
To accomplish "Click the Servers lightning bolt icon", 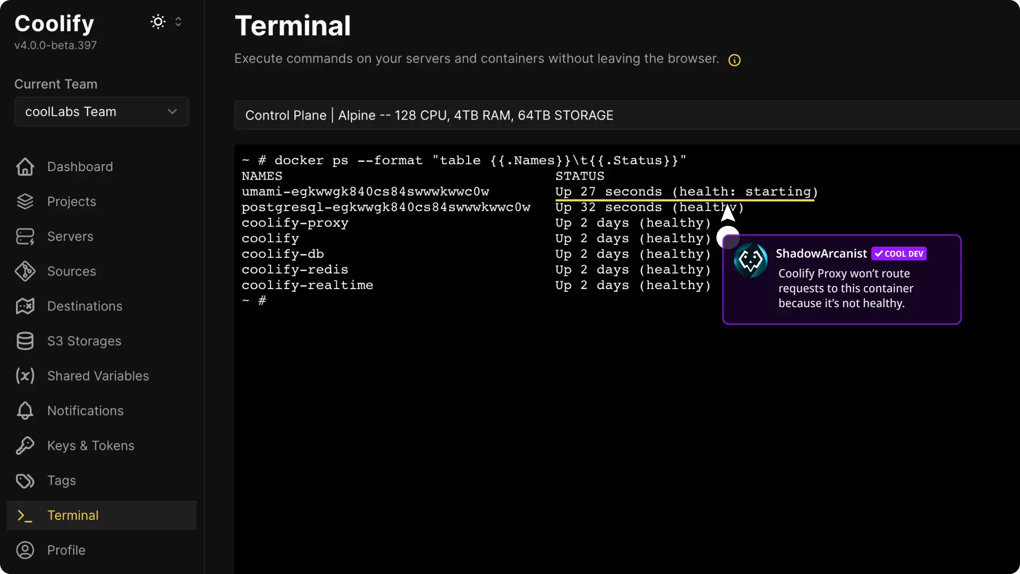I will pos(24,237).
